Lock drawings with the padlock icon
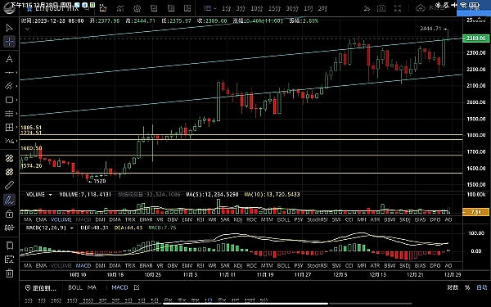 point(9,214)
